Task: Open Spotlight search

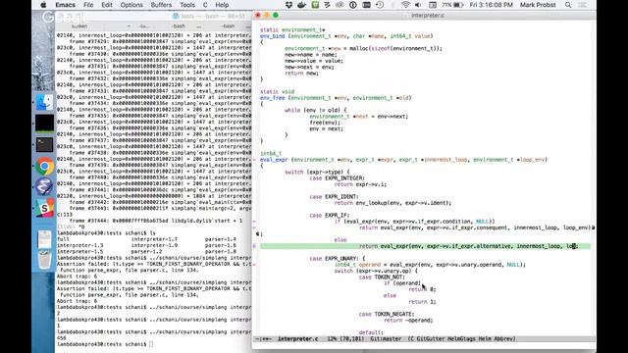Action: (568, 5)
